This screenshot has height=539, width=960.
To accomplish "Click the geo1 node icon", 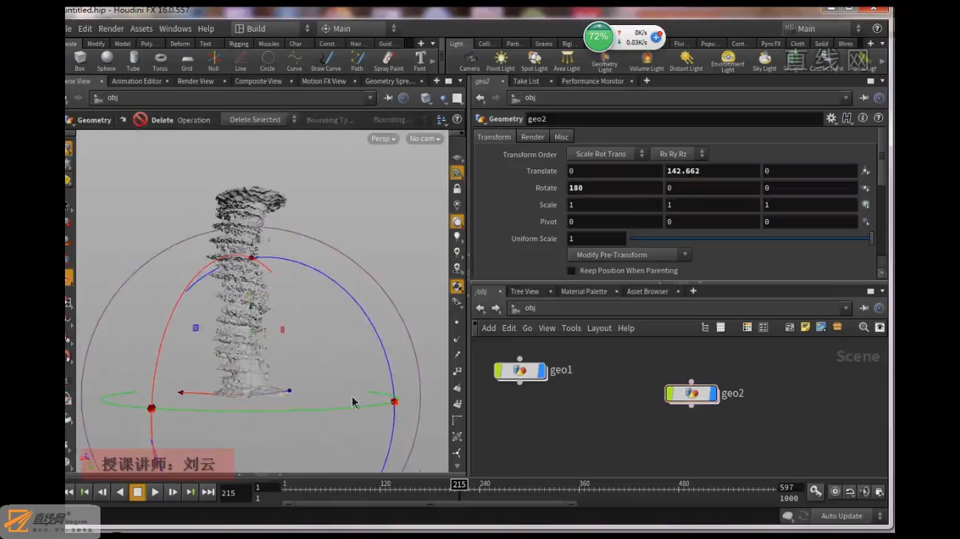I will (520, 370).
